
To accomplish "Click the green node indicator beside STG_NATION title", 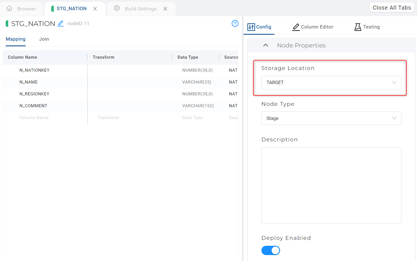I will 7,23.
